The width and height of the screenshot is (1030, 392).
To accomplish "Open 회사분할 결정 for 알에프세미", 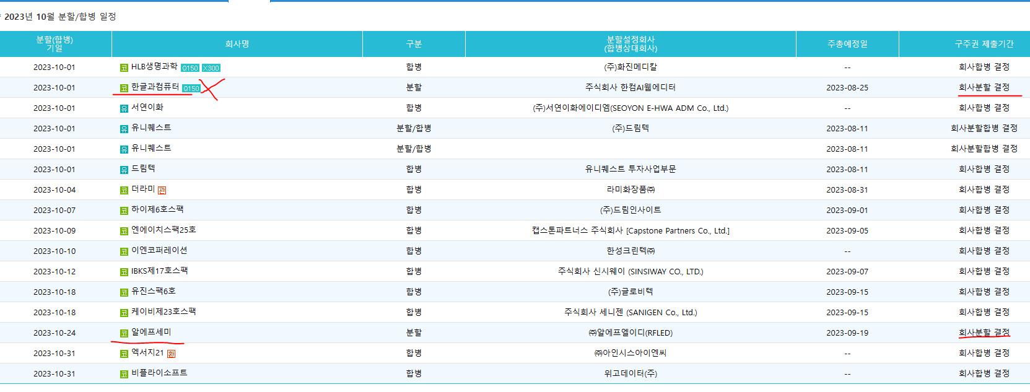I will [x=984, y=333].
